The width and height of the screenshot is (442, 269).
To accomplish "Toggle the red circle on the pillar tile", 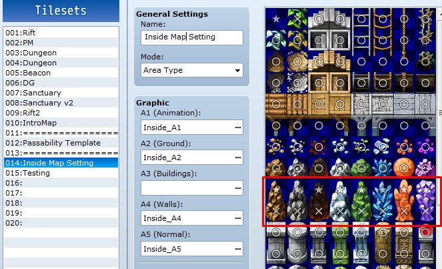I will (425, 232).
